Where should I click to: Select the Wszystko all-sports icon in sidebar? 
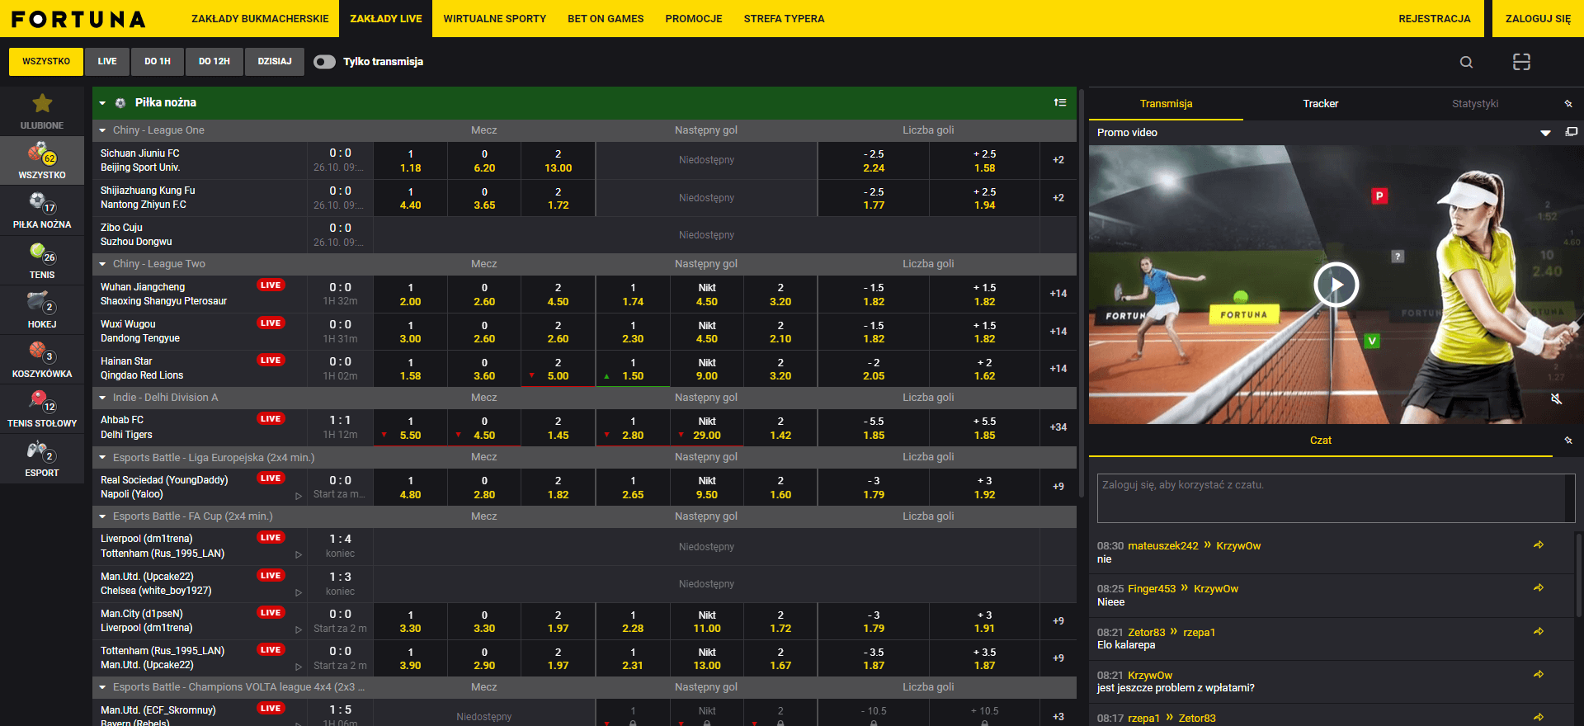(x=42, y=161)
